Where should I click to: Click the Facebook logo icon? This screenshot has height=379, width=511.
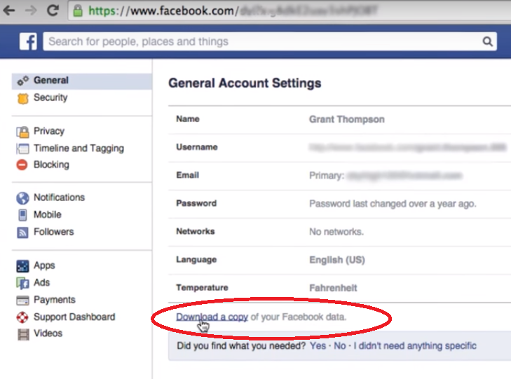(28, 41)
